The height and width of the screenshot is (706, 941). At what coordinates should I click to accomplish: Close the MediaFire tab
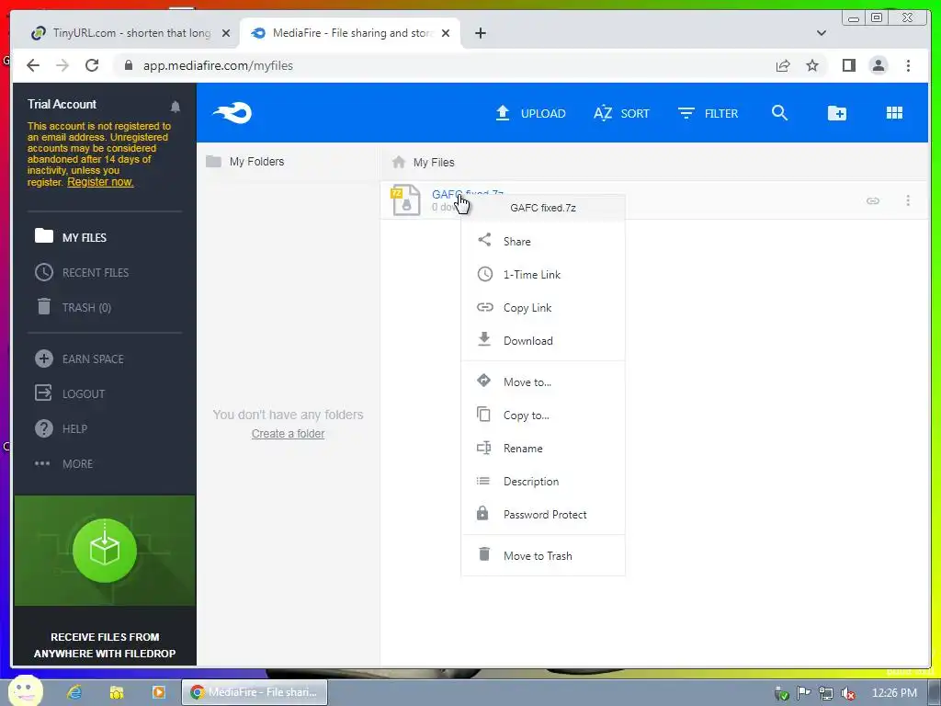coord(446,33)
